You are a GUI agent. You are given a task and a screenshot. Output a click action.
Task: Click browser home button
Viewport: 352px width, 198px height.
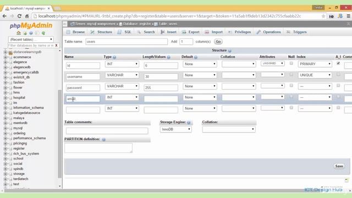27,16
